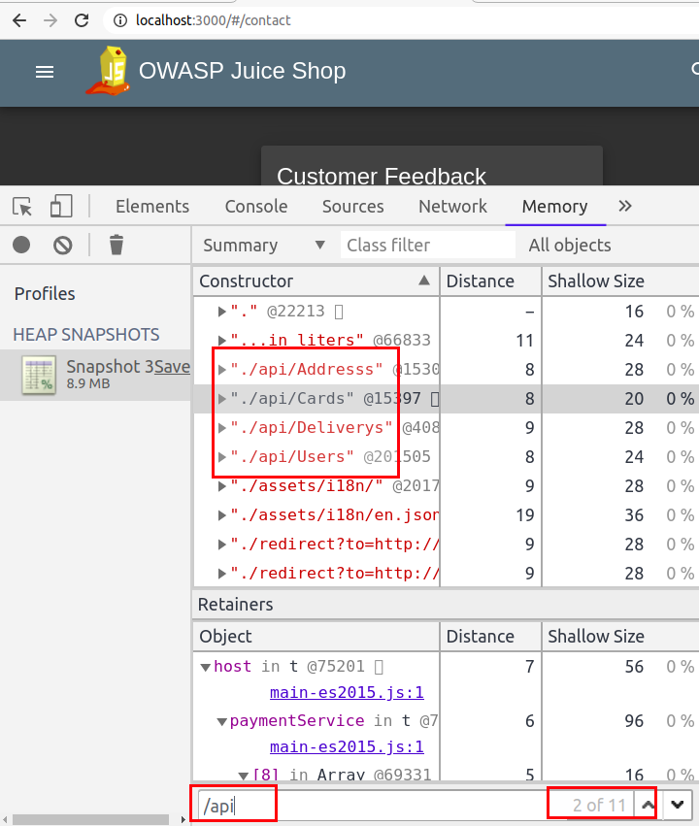
Task: Click the browser forward arrow
Action: tap(50, 20)
